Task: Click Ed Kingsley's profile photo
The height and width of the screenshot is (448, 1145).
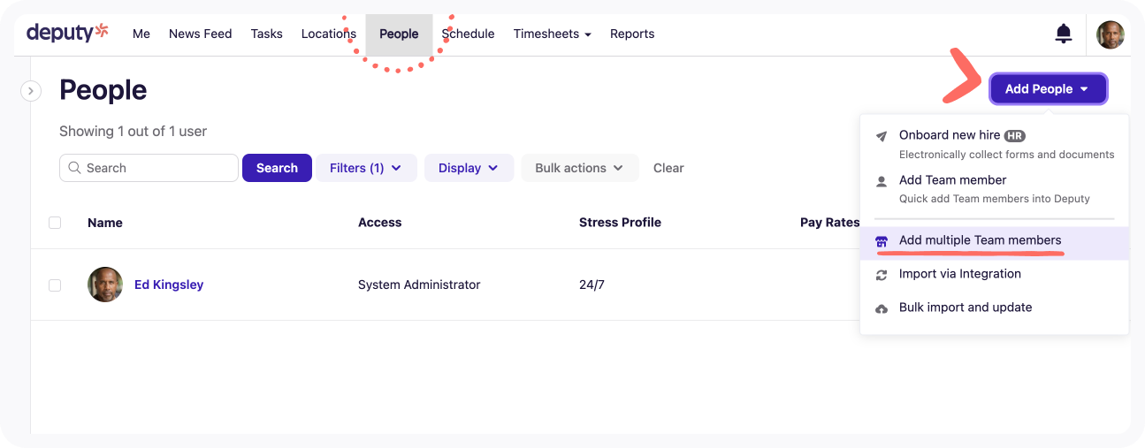Action: point(105,285)
